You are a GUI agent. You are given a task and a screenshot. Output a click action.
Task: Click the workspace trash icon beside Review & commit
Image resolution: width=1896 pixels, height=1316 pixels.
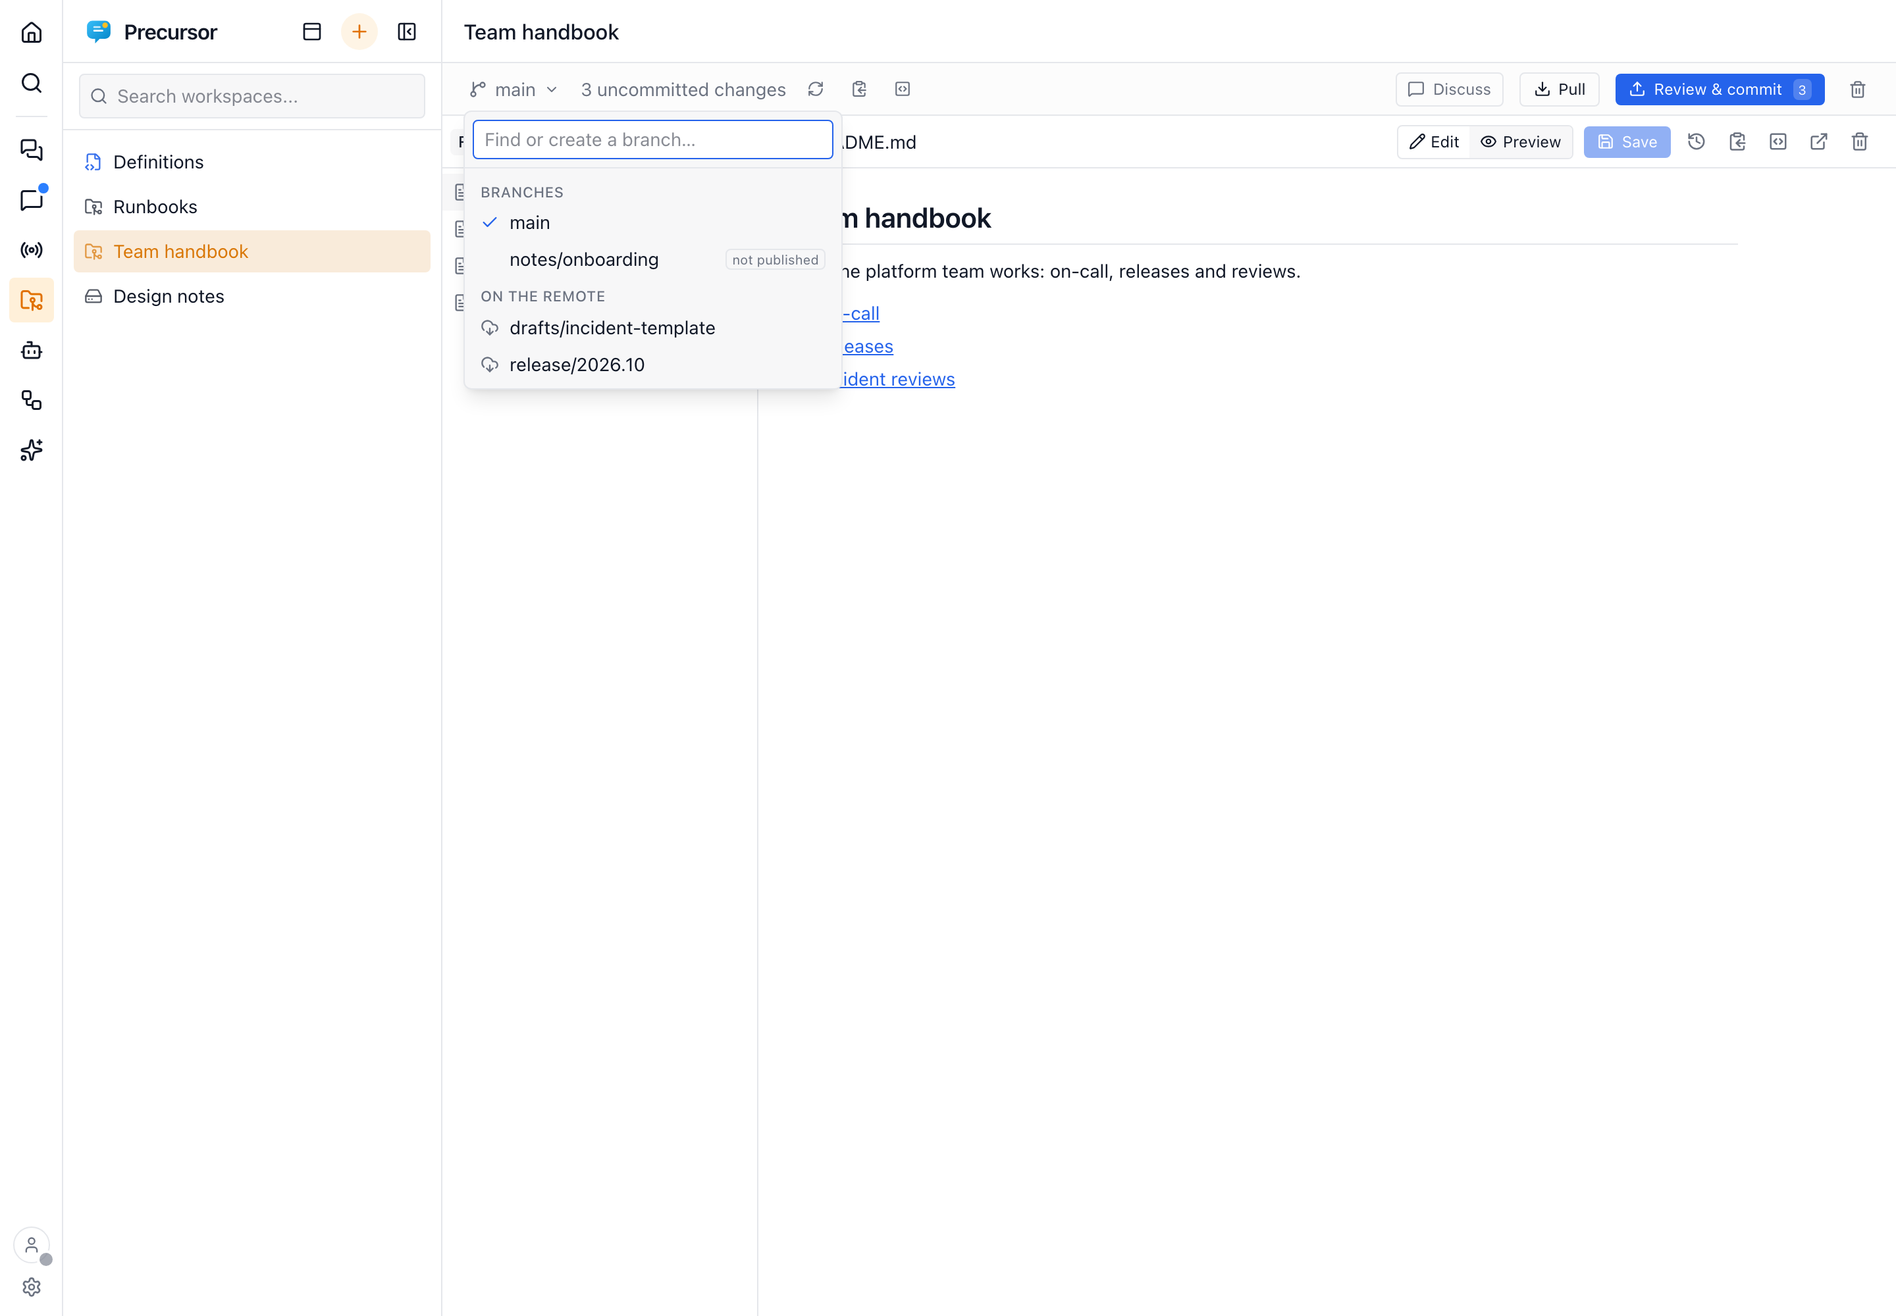1858,89
